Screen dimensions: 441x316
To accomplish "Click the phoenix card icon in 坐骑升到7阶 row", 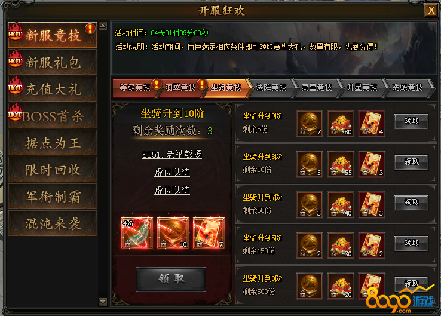I will [372, 205].
